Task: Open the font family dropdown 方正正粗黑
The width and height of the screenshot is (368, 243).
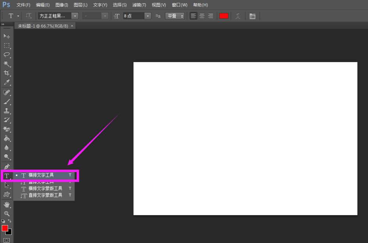Action: 75,16
